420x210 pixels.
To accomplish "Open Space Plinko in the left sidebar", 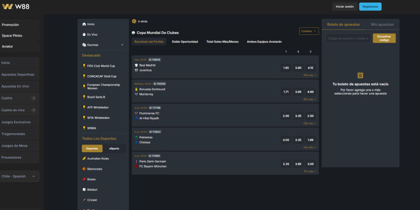I will (19, 36).
